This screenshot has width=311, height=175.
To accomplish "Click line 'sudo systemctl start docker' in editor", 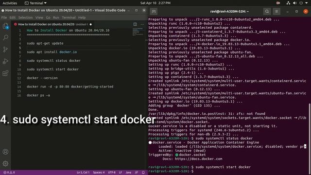I will coord(52,69).
